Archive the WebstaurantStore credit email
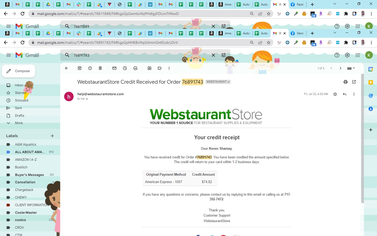Image resolution: width=377 pixels, height=236 pixels. tap(80, 68)
